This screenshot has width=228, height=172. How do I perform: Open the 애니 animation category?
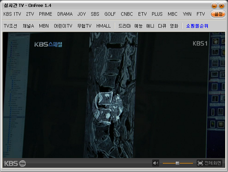click(150, 26)
